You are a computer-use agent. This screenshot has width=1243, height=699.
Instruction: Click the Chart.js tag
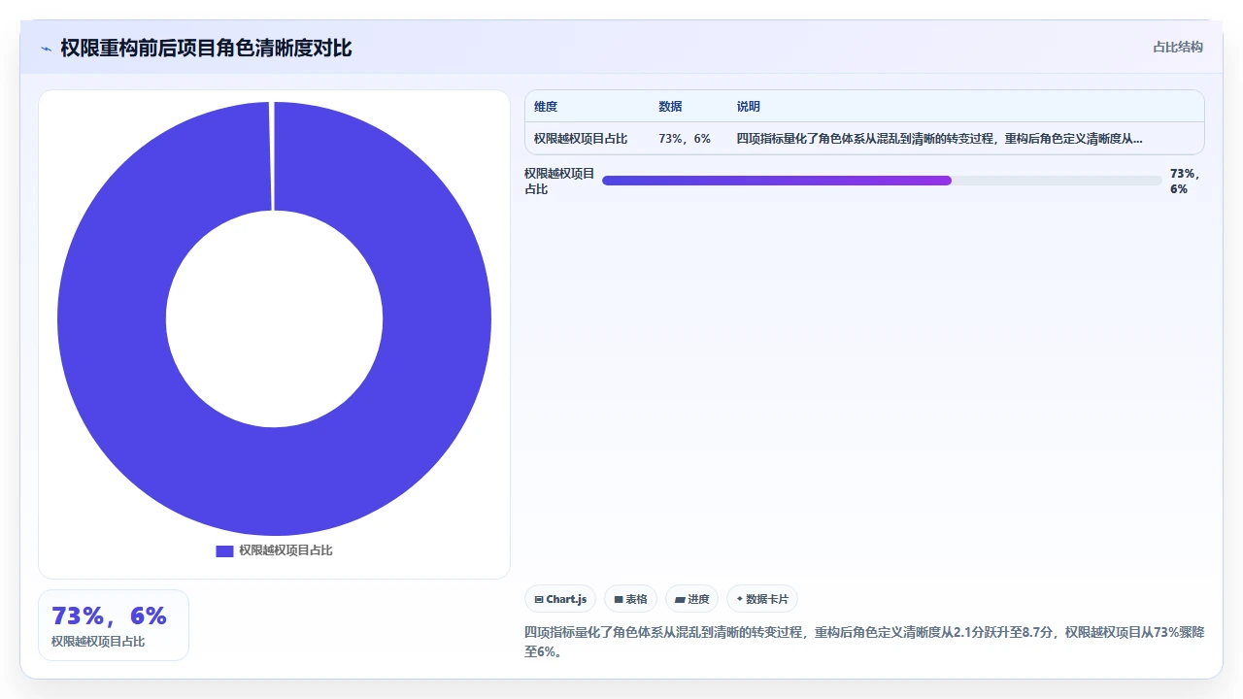coord(559,599)
